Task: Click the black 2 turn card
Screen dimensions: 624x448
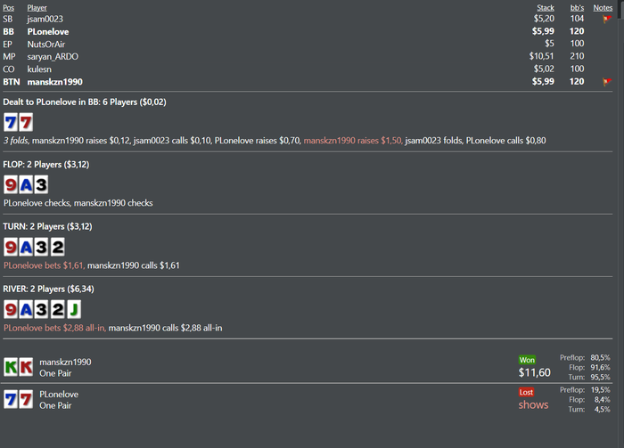Action: (x=57, y=248)
